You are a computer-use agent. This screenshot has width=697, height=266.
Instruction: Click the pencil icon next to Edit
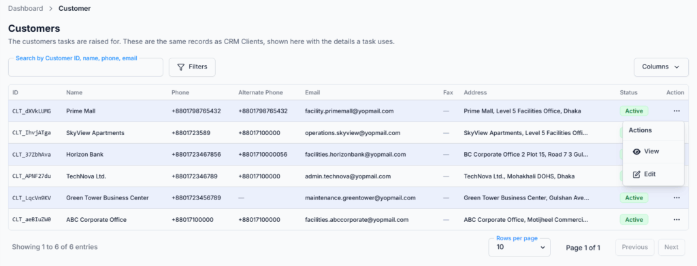click(636, 174)
